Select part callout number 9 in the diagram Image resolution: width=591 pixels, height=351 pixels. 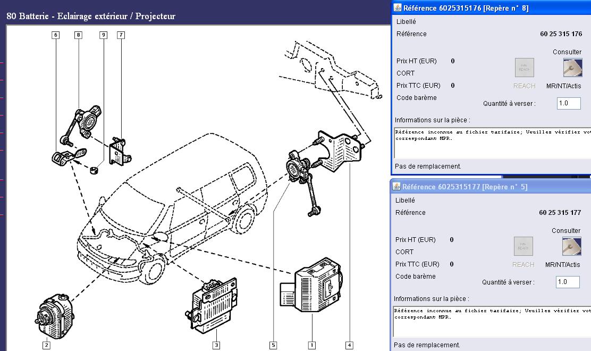click(103, 35)
